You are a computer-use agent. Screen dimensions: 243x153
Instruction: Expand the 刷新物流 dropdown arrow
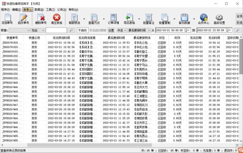coord(84,19)
